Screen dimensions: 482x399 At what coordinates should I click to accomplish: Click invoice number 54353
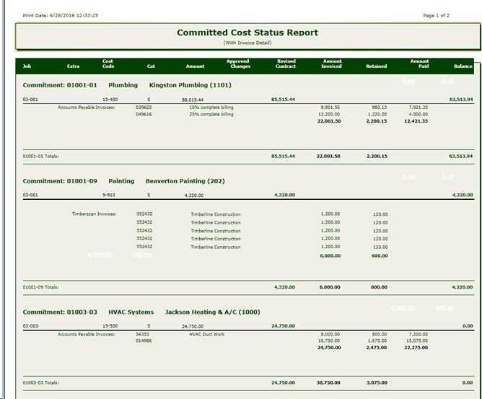click(143, 334)
